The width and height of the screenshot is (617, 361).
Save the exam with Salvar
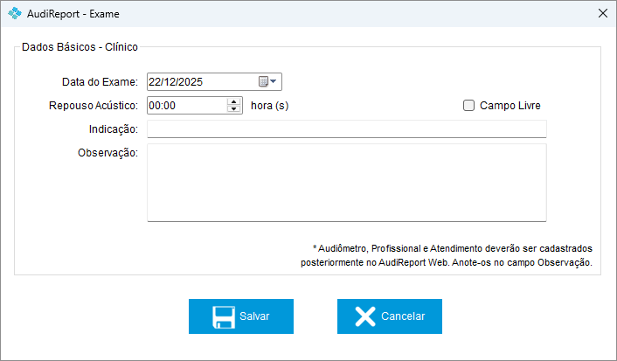coord(241,316)
